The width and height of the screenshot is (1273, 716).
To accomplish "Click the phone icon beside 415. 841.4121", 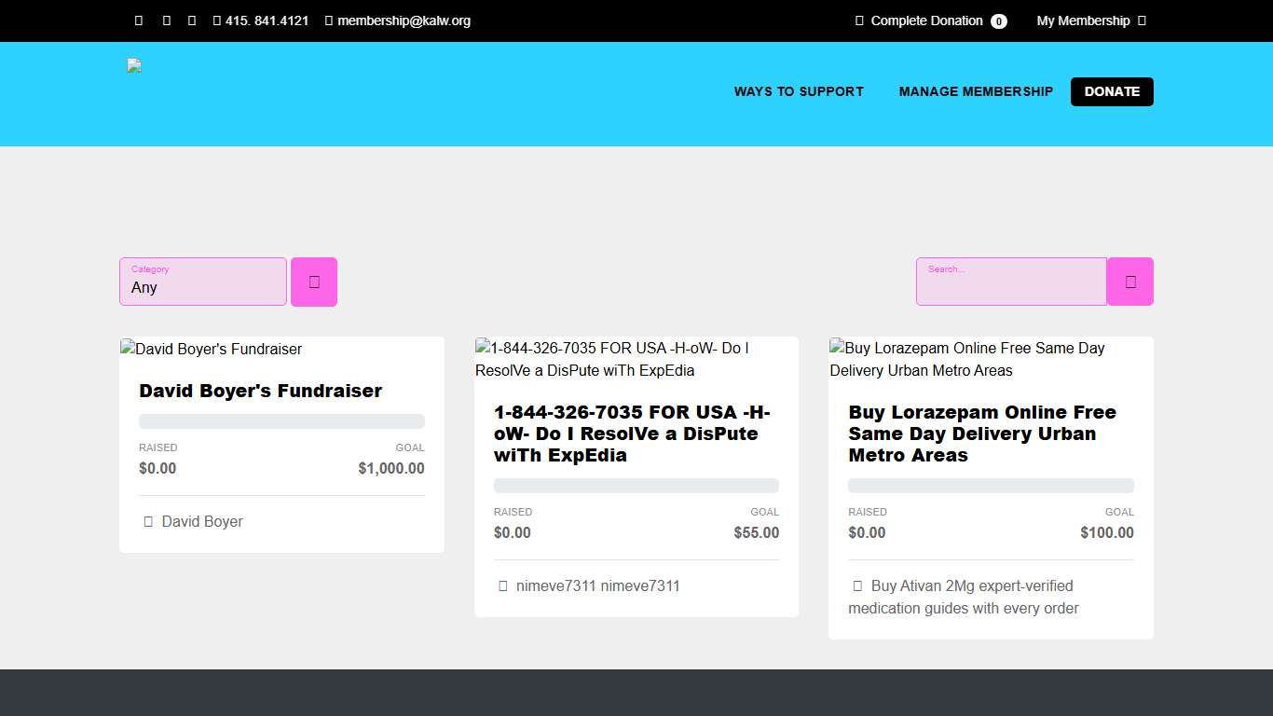I will pos(217,21).
